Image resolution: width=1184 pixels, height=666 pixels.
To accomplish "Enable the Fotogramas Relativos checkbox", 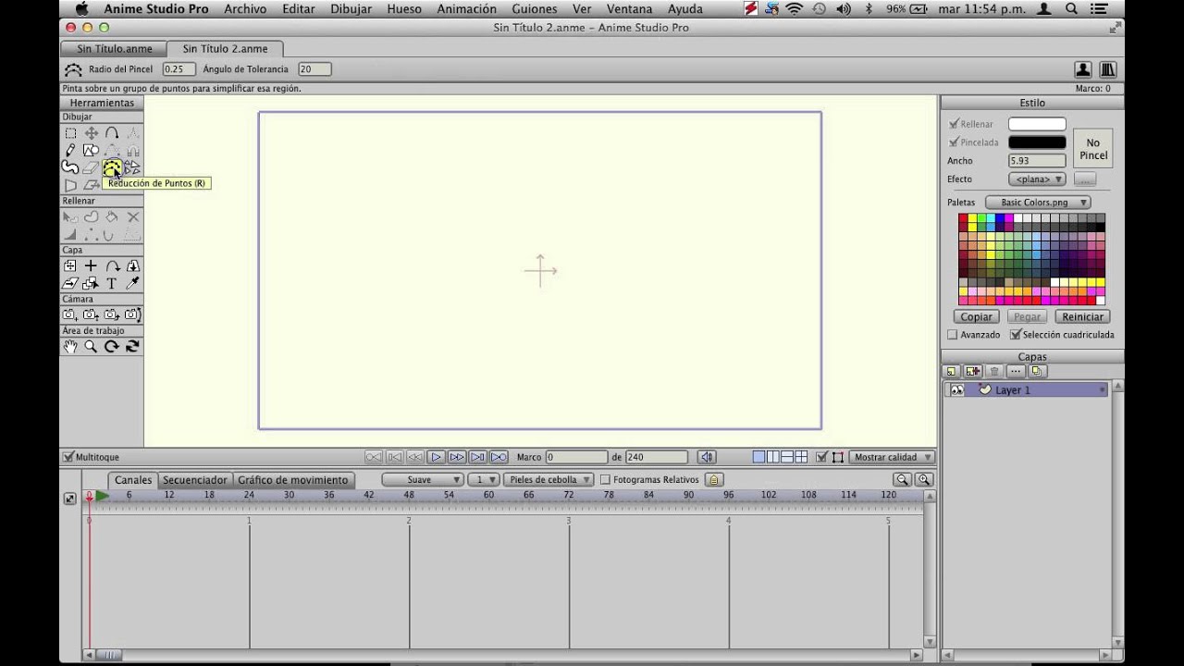I will coord(605,480).
